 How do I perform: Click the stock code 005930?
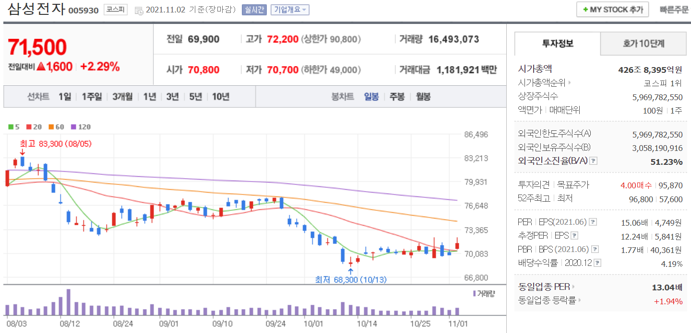pos(84,11)
